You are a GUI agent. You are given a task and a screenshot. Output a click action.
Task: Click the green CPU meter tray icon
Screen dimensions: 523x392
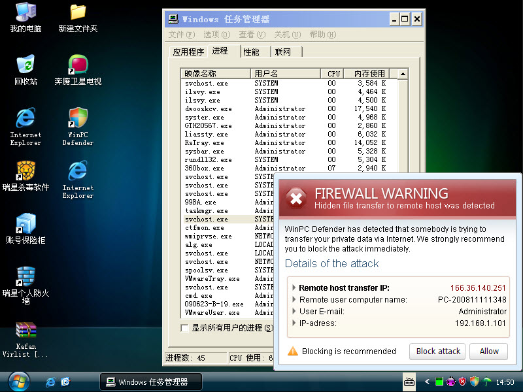coord(439,382)
